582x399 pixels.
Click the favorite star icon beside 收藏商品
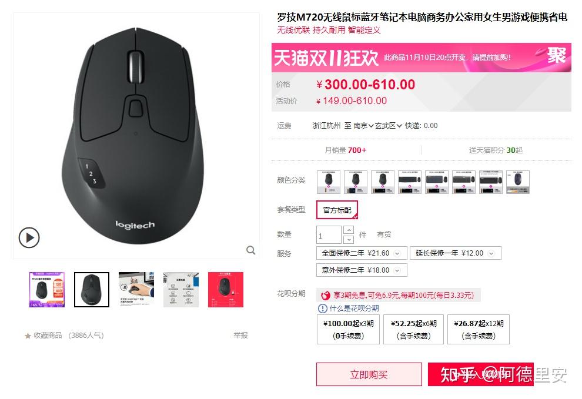click(28, 336)
